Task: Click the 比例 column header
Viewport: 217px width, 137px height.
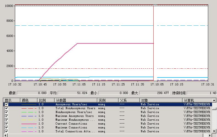Action: click(45, 100)
